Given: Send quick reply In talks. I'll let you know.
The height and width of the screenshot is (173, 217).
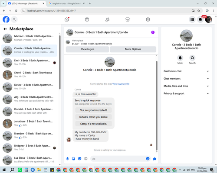Looking at the screenshot, I should pyautogui.click(x=94, y=117).
